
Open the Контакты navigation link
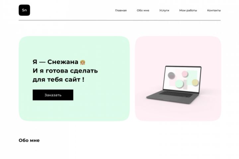point(214,11)
